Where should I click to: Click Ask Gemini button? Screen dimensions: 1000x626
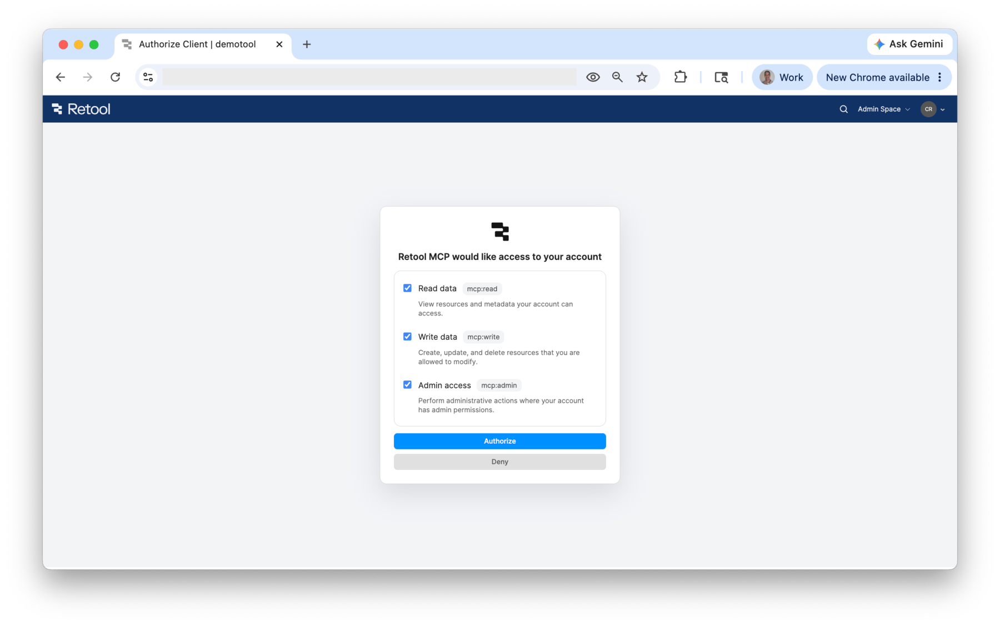point(909,44)
